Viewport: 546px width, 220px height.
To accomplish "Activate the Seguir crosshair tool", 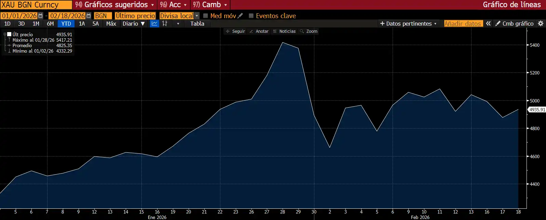I will (x=235, y=31).
